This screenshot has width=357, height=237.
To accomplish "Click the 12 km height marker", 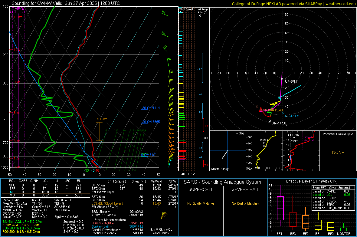I will tap(18, 50).
